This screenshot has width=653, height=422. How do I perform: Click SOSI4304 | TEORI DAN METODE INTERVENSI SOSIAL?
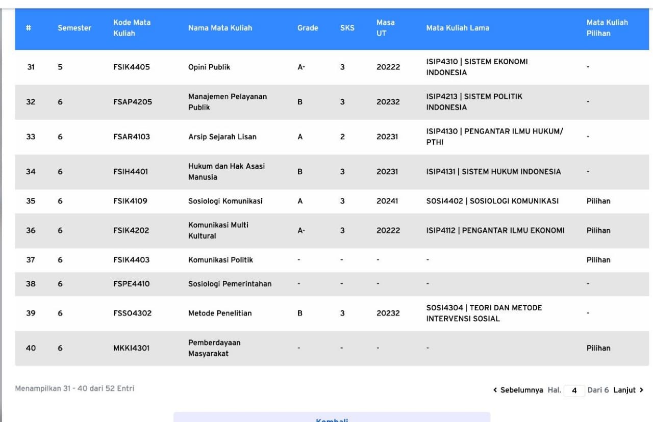coord(484,313)
